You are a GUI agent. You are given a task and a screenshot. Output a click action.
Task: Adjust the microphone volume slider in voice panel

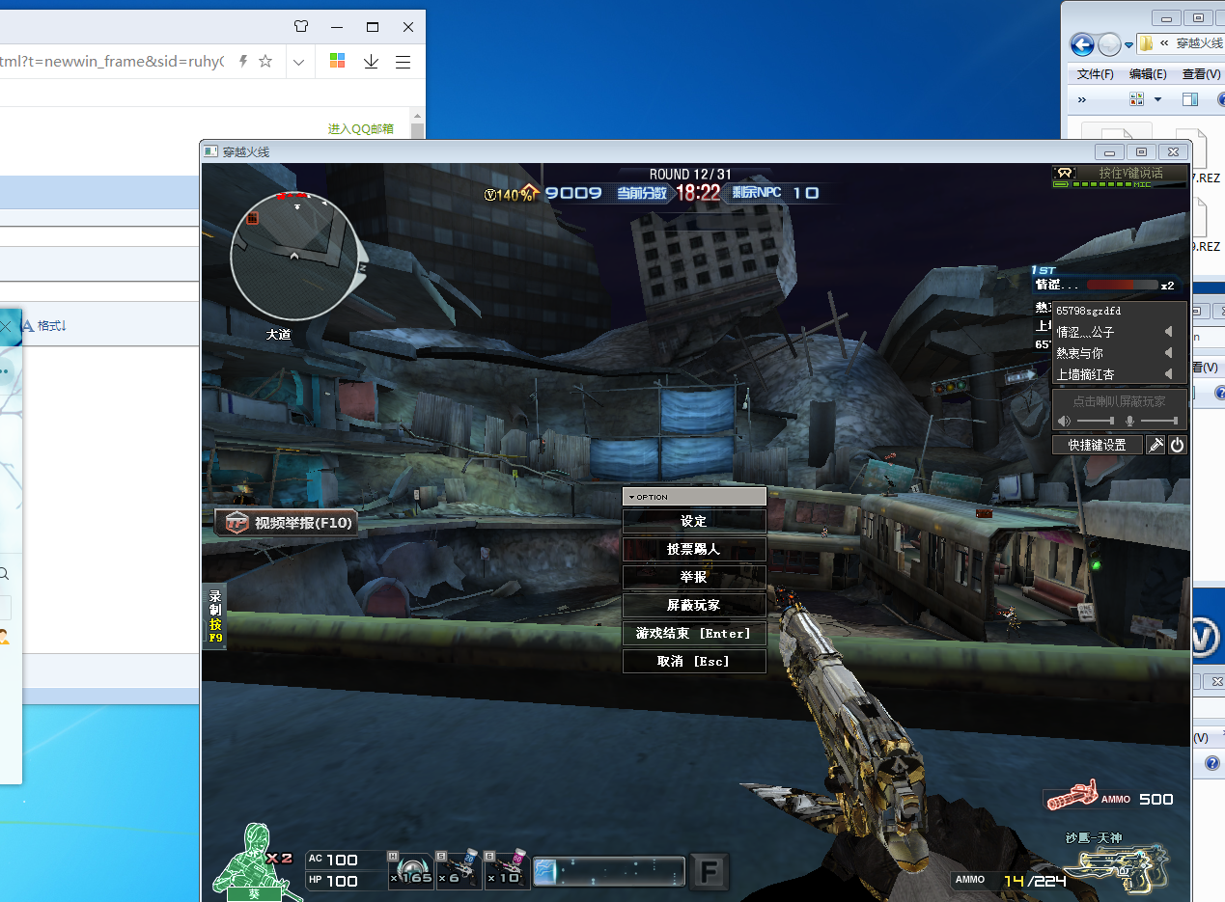pyautogui.click(x=1158, y=421)
